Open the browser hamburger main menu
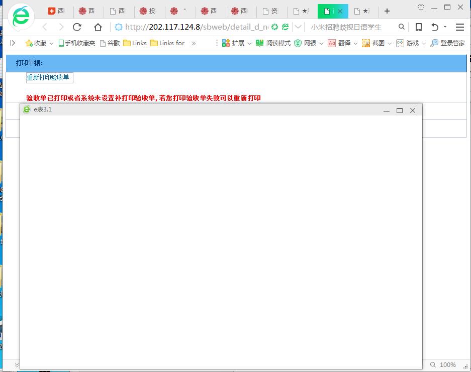 point(459,27)
